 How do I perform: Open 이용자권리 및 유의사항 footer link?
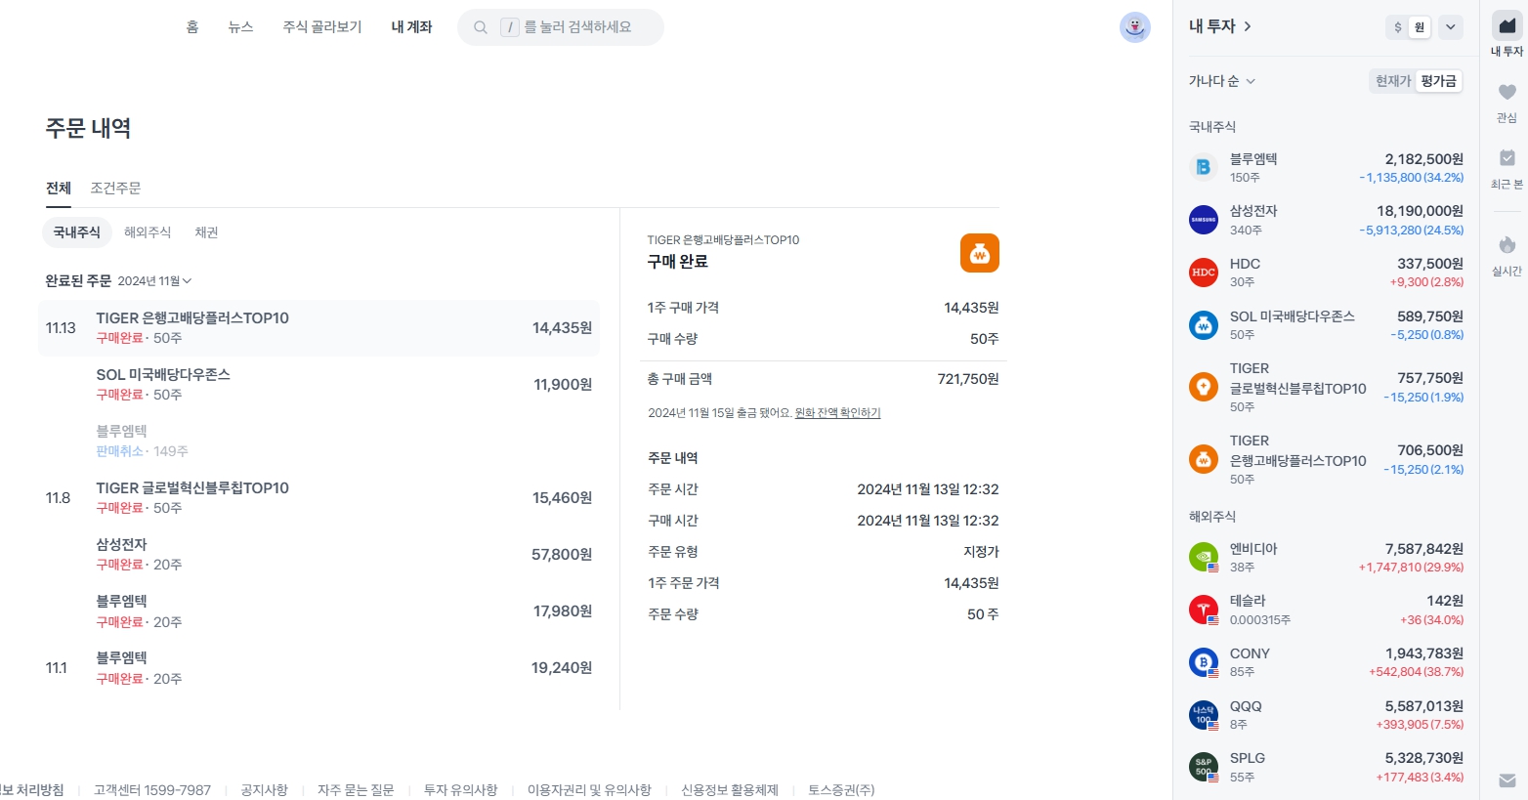pos(589,789)
